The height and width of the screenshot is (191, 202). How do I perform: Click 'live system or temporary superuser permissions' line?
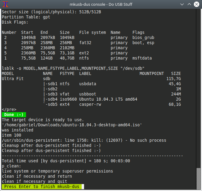point(57,171)
